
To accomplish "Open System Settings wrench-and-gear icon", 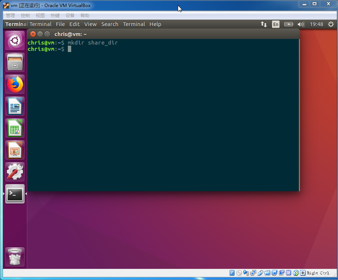I will pos(15,172).
